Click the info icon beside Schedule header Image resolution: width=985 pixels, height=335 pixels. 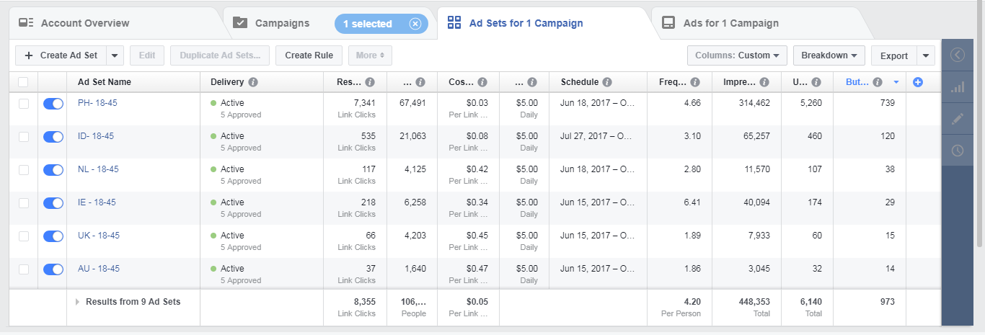607,82
